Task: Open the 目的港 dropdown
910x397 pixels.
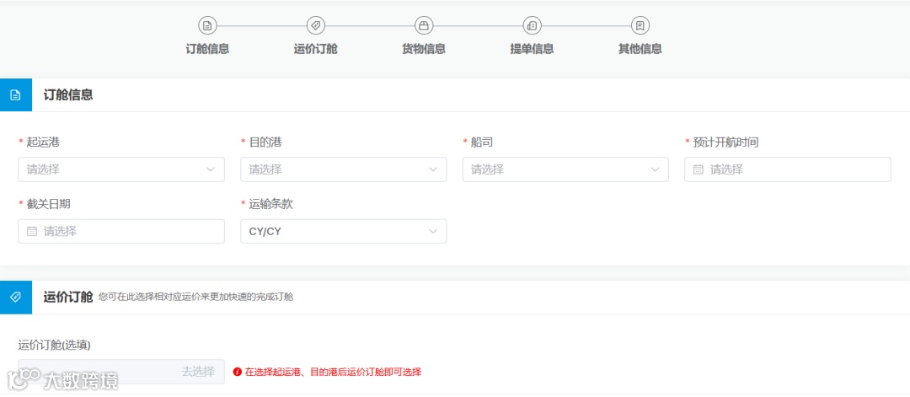Action: (344, 169)
